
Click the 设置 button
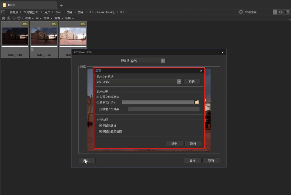(192, 82)
